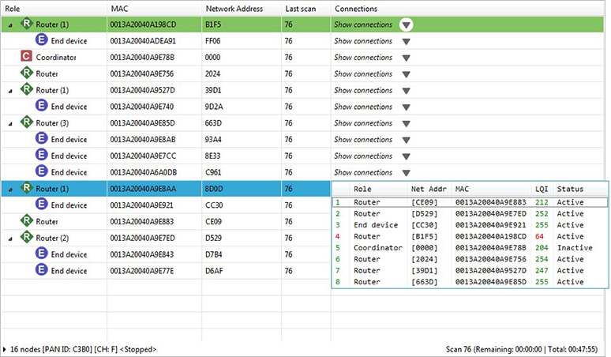
Task: Click the Connections column header
Action: pos(467,9)
